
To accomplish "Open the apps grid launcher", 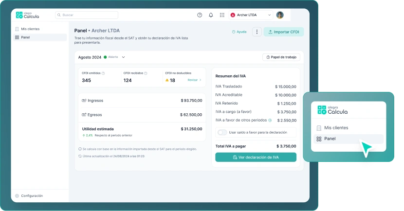I will 222,15.
